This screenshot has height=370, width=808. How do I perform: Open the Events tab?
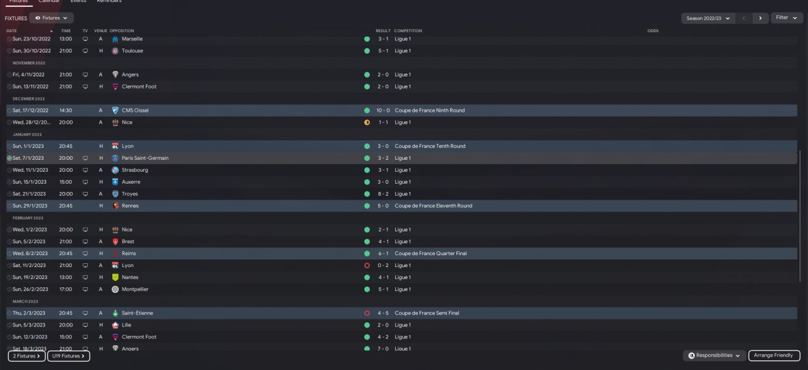pos(78,2)
